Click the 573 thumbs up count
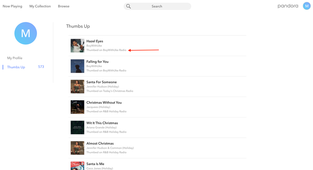This screenshot has height=170, width=313. [x=41, y=67]
